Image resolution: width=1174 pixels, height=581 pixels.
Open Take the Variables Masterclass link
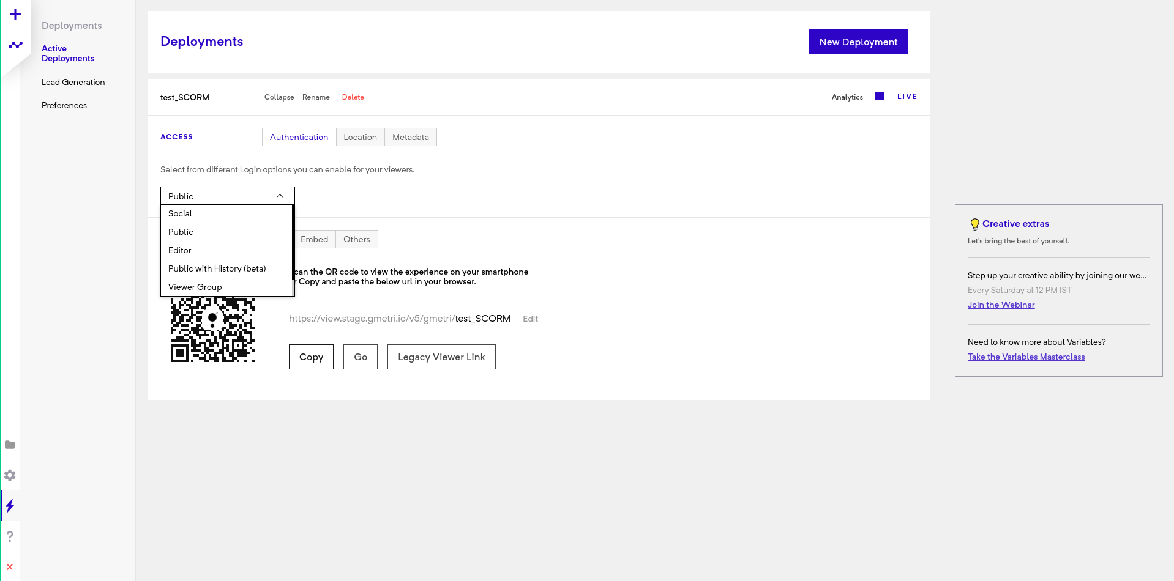(x=1026, y=357)
